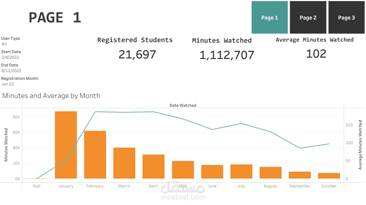366x205 pixels.
Task: Click the User Type filter showing All
Action: coord(4,44)
